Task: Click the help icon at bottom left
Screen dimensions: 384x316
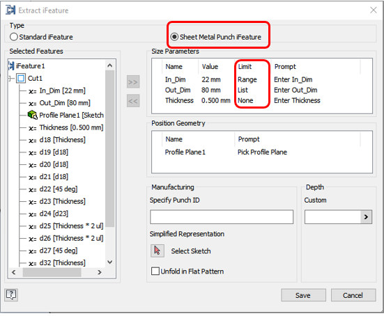Action: coord(11,294)
